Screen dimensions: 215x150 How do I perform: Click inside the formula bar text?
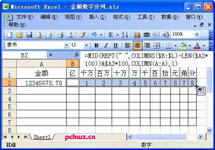click(146, 60)
